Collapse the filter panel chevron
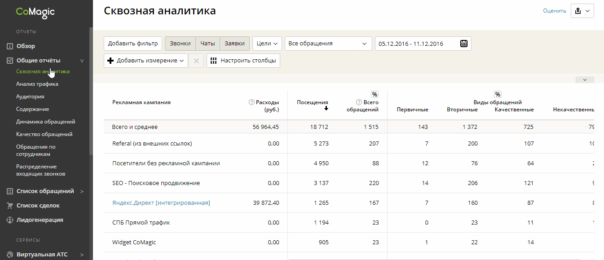This screenshot has height=260, width=604. pos(585,80)
